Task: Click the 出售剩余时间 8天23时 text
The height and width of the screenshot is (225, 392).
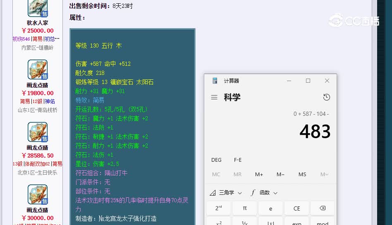Action: tap(101, 6)
